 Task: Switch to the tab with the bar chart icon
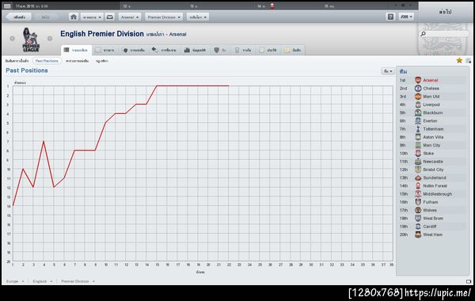pos(196,50)
